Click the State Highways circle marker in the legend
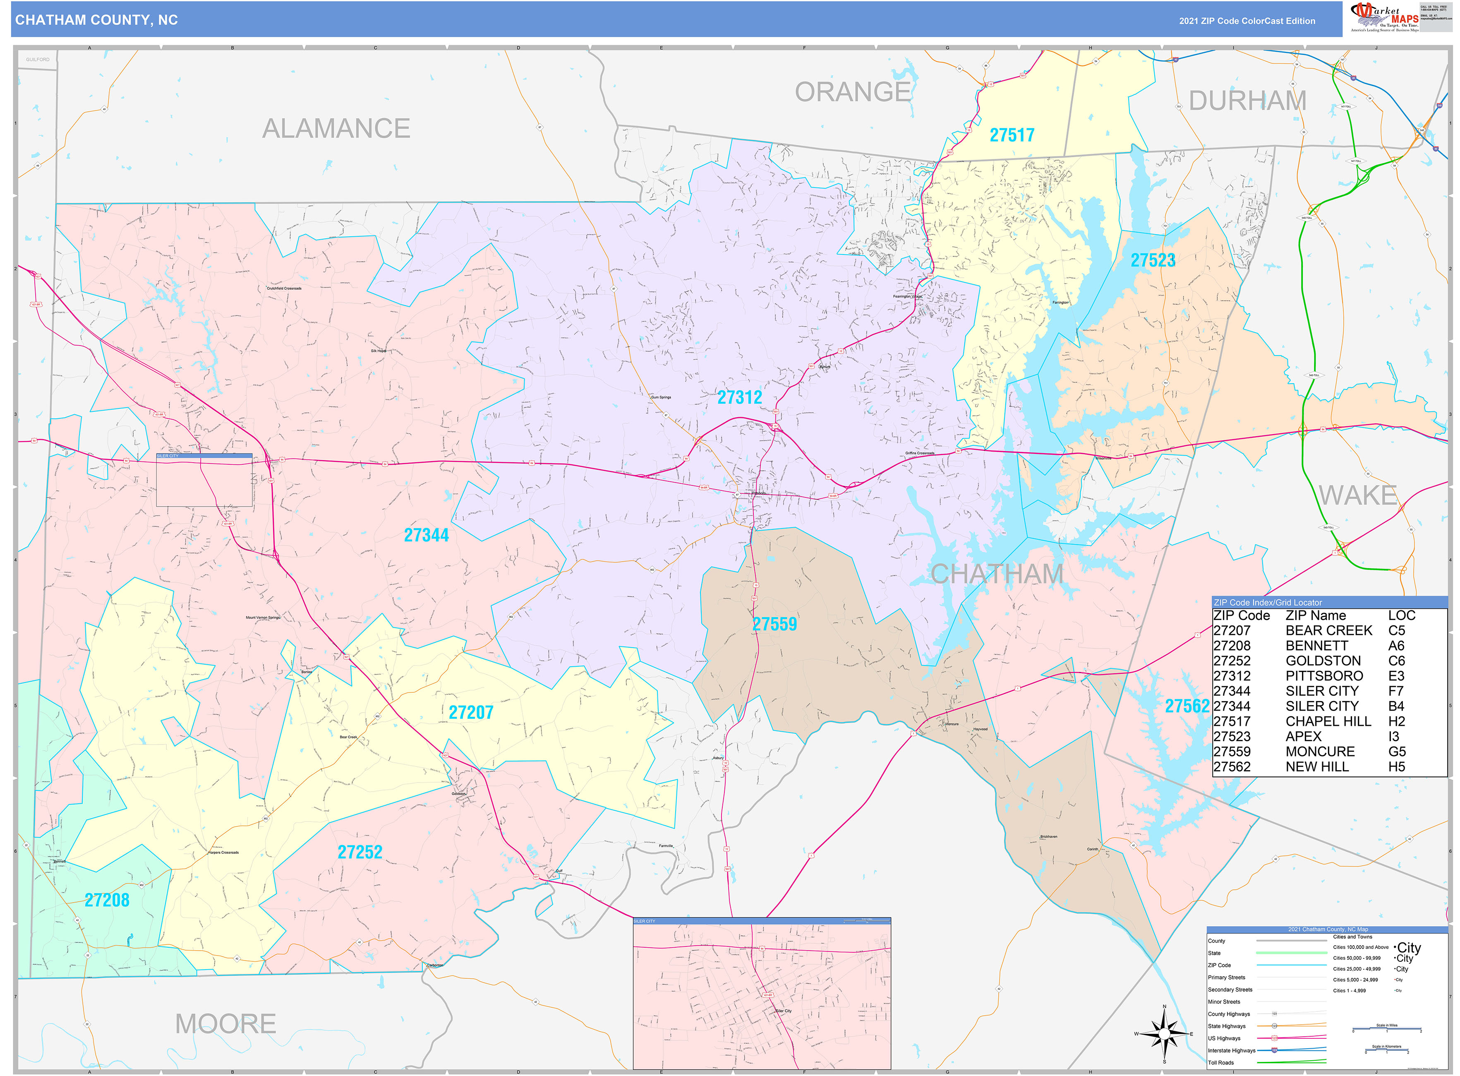The height and width of the screenshot is (1076, 1460). pos(1274,1026)
